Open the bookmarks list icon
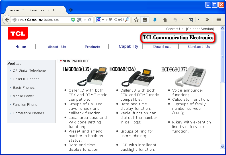 pos(145,20)
